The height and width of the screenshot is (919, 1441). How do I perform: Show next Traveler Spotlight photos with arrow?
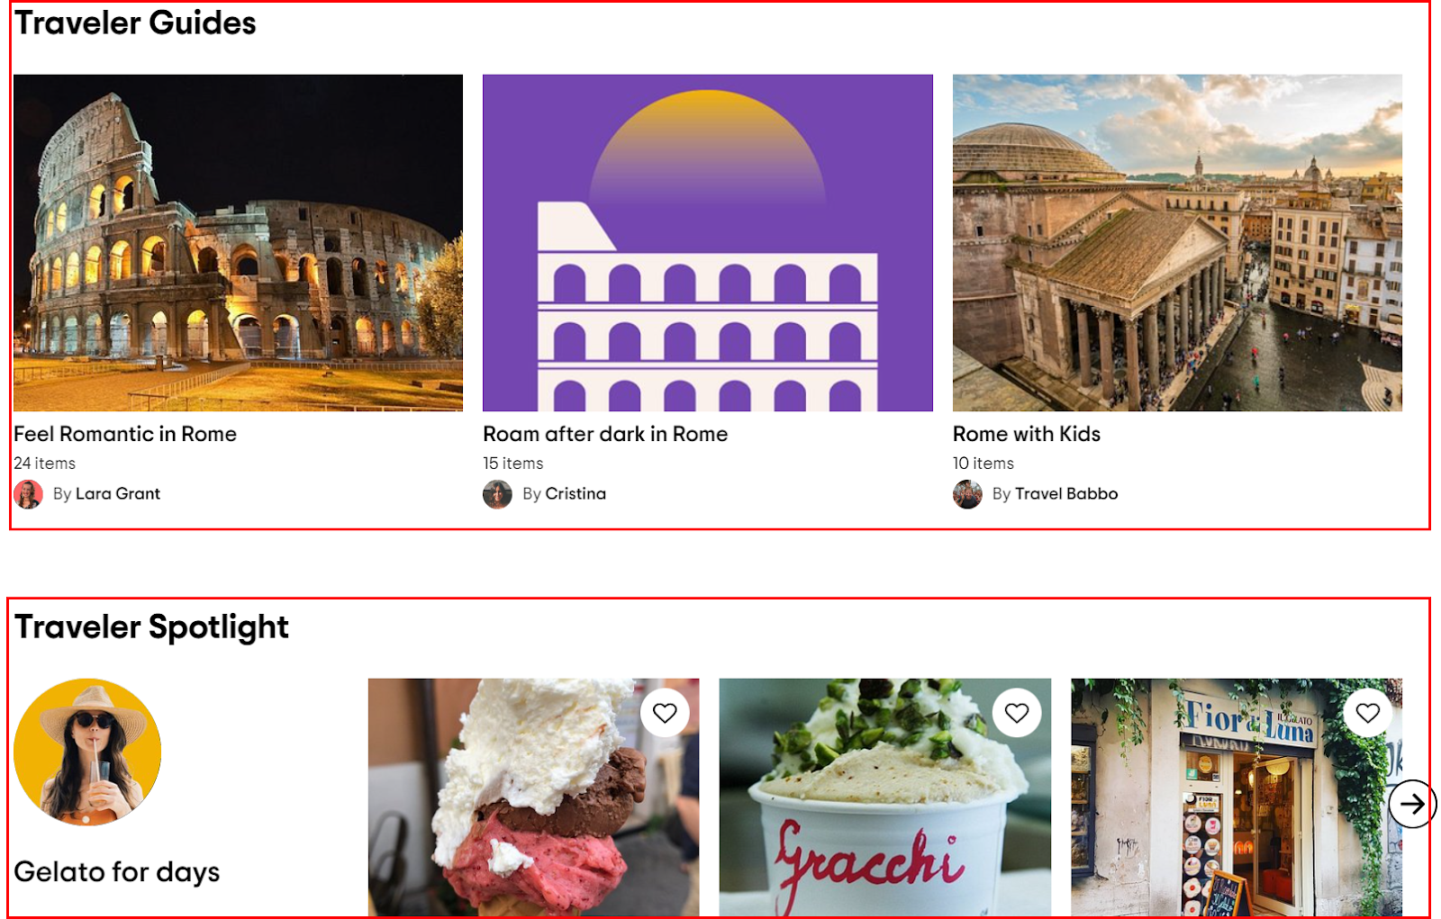pos(1412,804)
